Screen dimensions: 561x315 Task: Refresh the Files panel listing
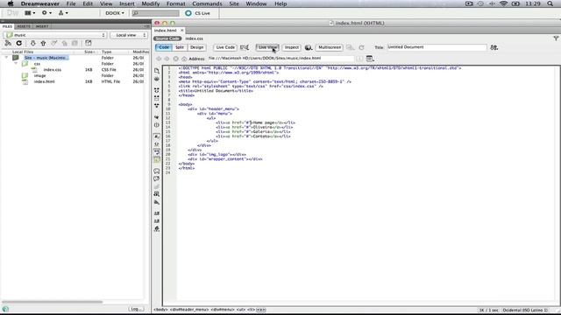click(x=19, y=43)
